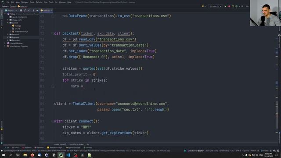This screenshot has height=158, width=281.
Task: Click the Python interpreter in status bar
Action: coord(255,151)
